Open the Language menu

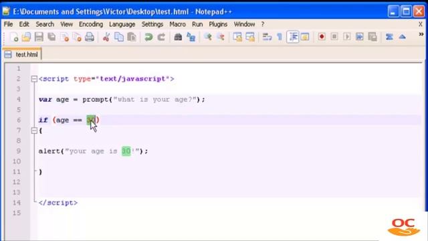122,24
